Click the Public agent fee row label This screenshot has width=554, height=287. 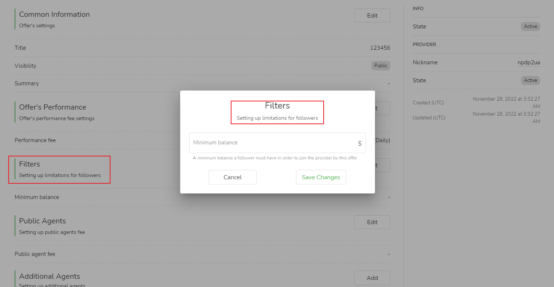tap(35, 254)
